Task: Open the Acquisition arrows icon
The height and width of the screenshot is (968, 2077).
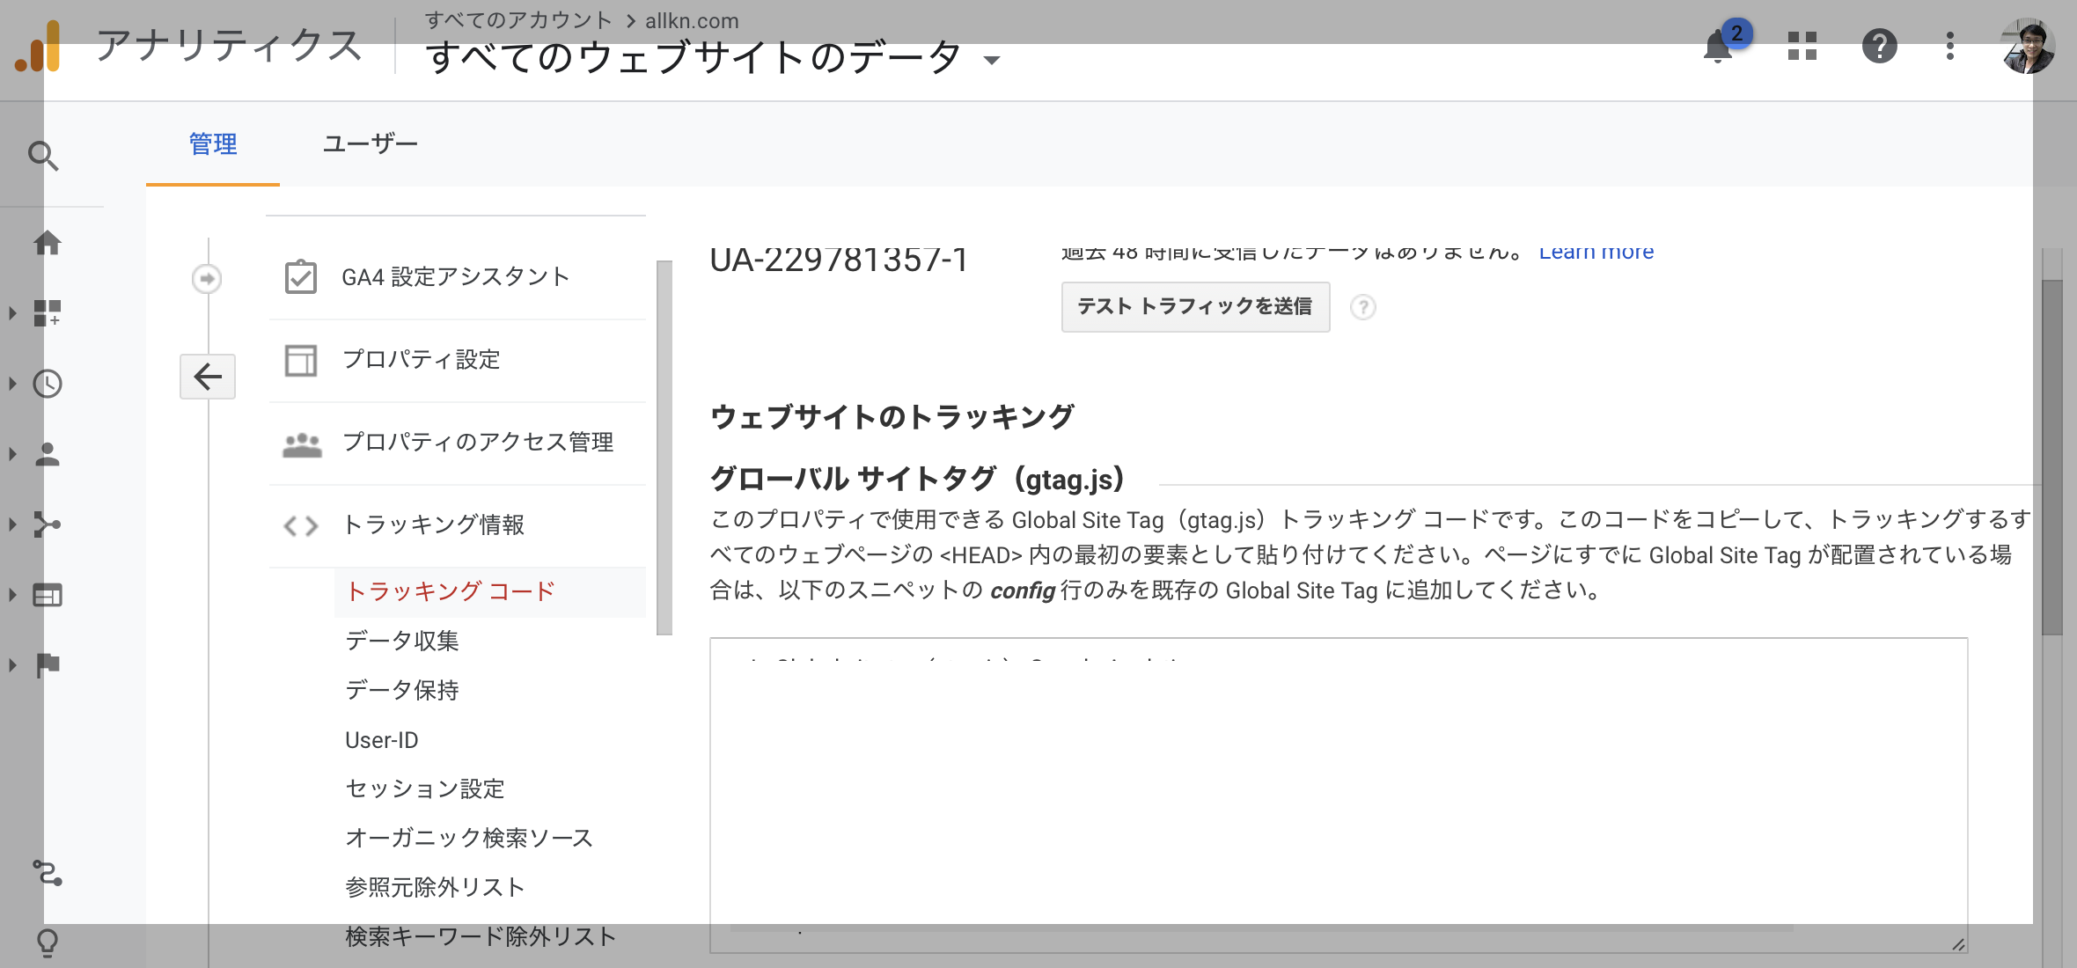Action: [48, 524]
